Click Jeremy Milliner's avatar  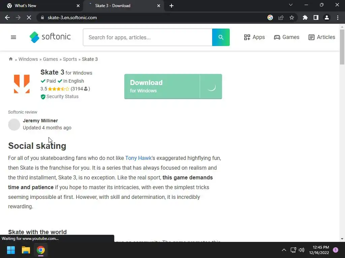point(14,124)
